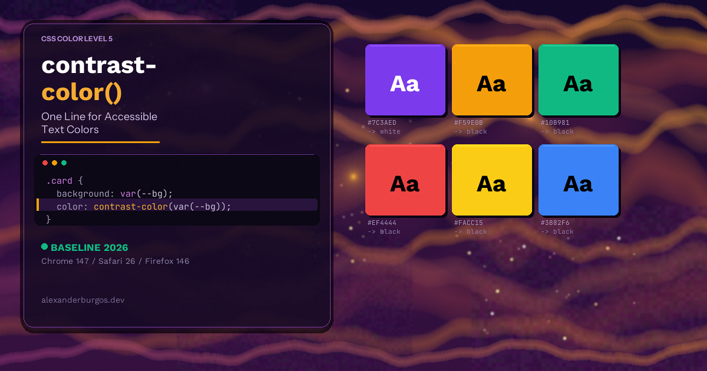Screen dimensions: 707x371
Task: Click the '-> white' result label
Action: point(384,131)
